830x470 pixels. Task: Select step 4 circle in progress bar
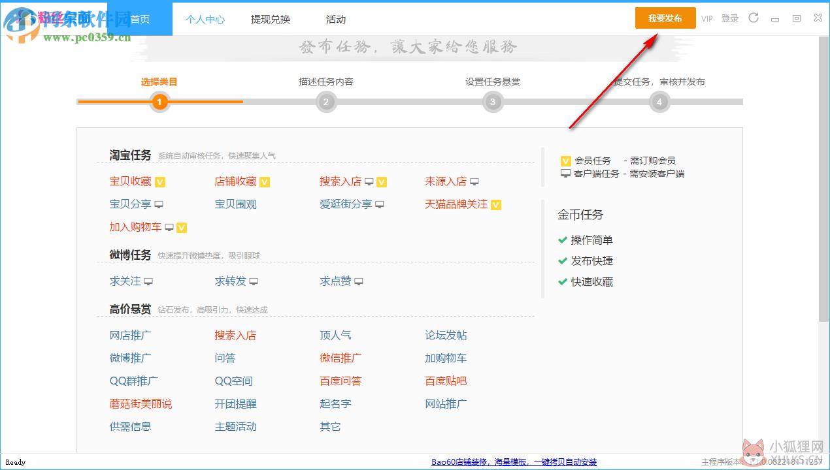click(659, 102)
